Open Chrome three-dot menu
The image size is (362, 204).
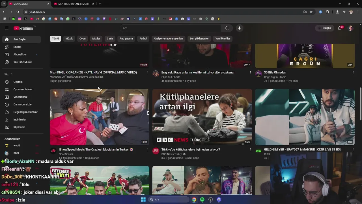pyautogui.click(x=358, y=12)
